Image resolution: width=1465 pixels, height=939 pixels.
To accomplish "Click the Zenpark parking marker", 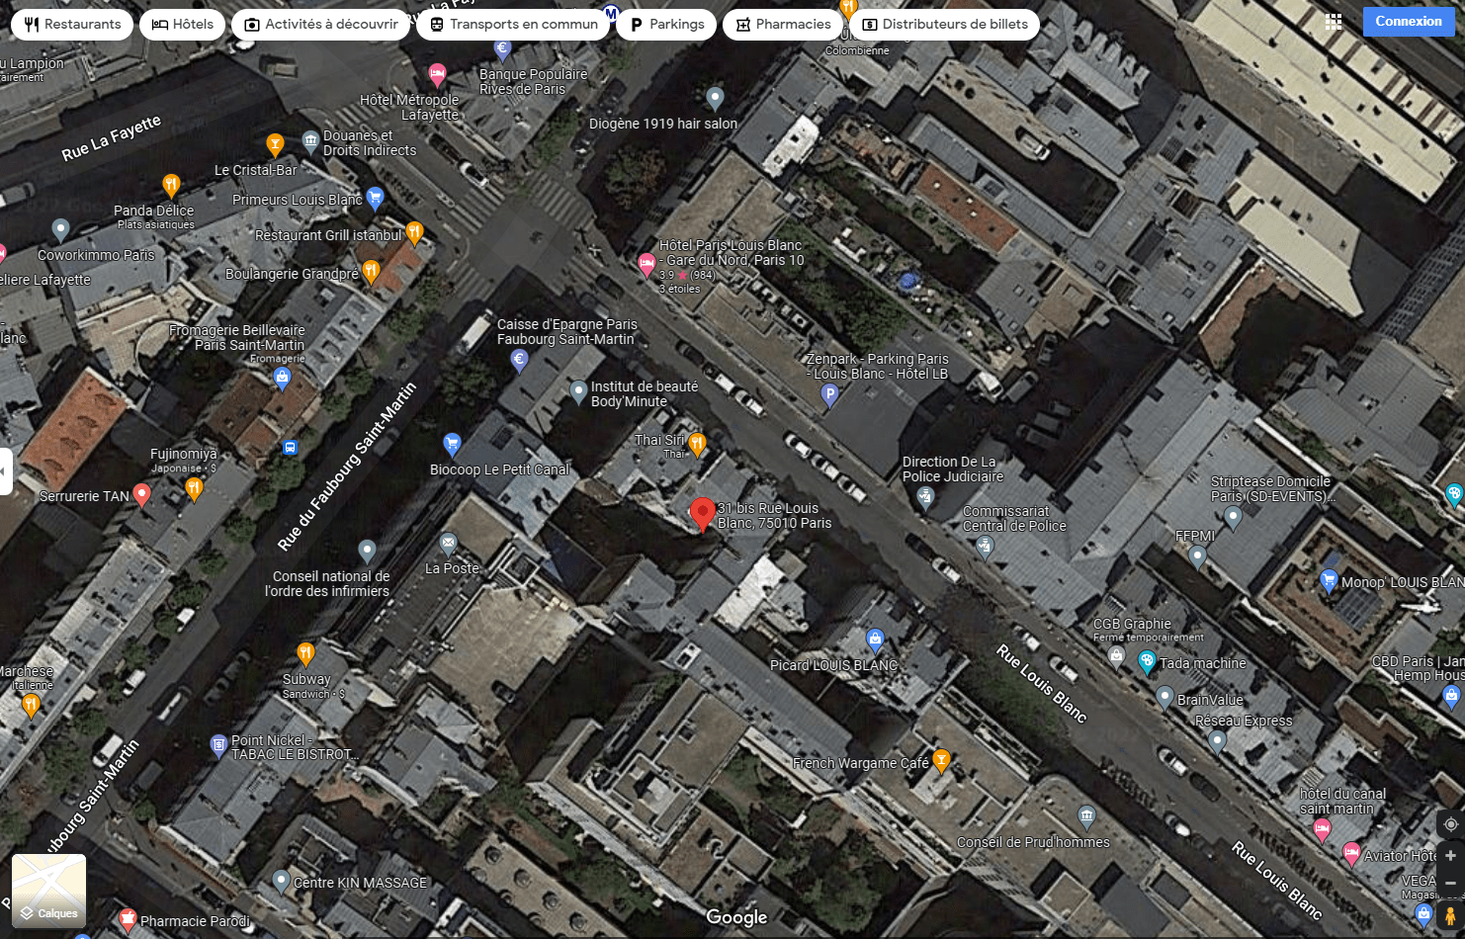I will (x=830, y=395).
